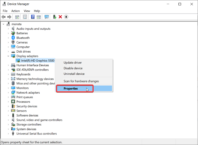
Task: Expand the System devices chevron
Action: tap(8, 129)
